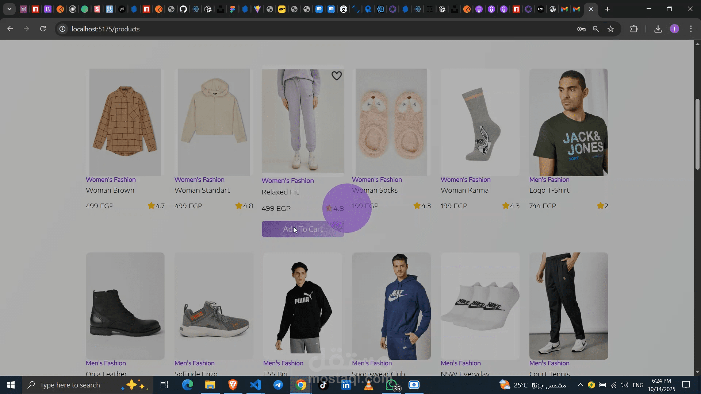The image size is (701, 394).
Task: Open a new browser tab
Action: (x=608, y=9)
